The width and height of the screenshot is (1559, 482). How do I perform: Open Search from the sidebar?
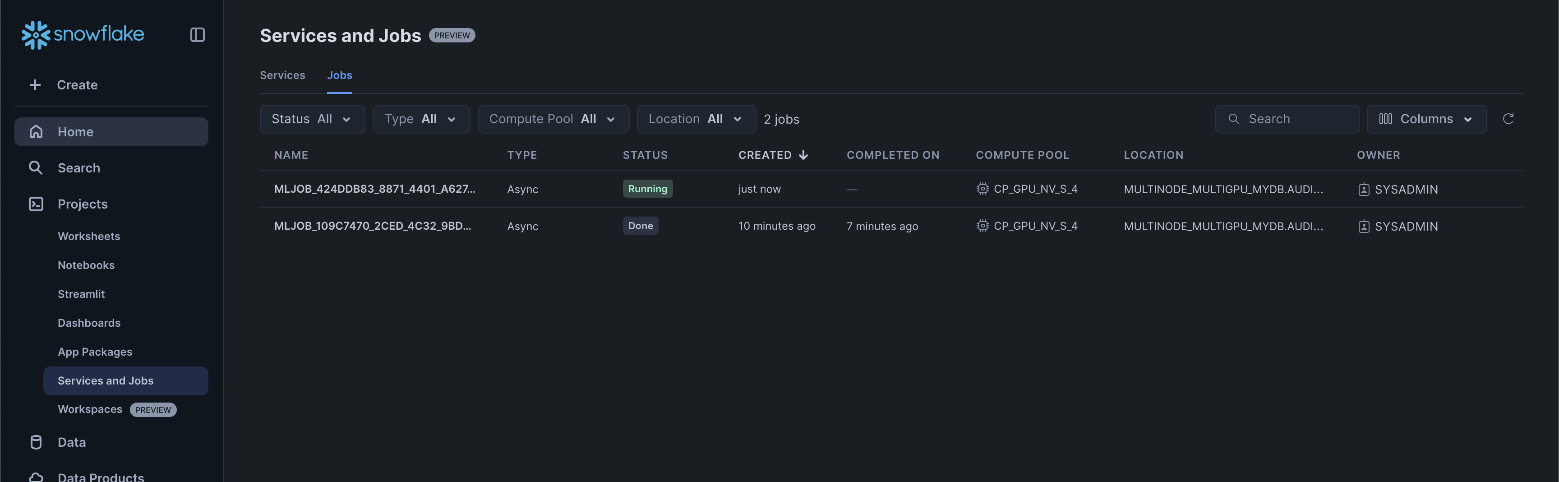click(x=78, y=168)
